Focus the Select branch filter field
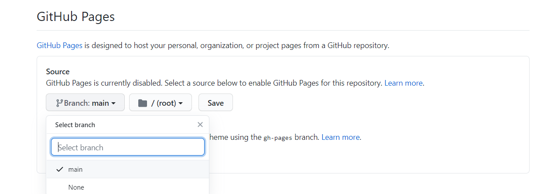This screenshot has height=194, width=554. pyautogui.click(x=128, y=147)
